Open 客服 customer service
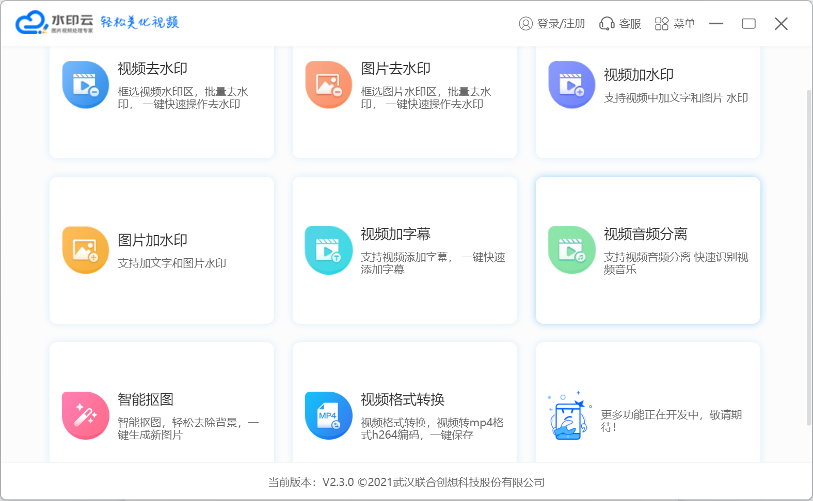This screenshot has width=813, height=501. point(620,24)
